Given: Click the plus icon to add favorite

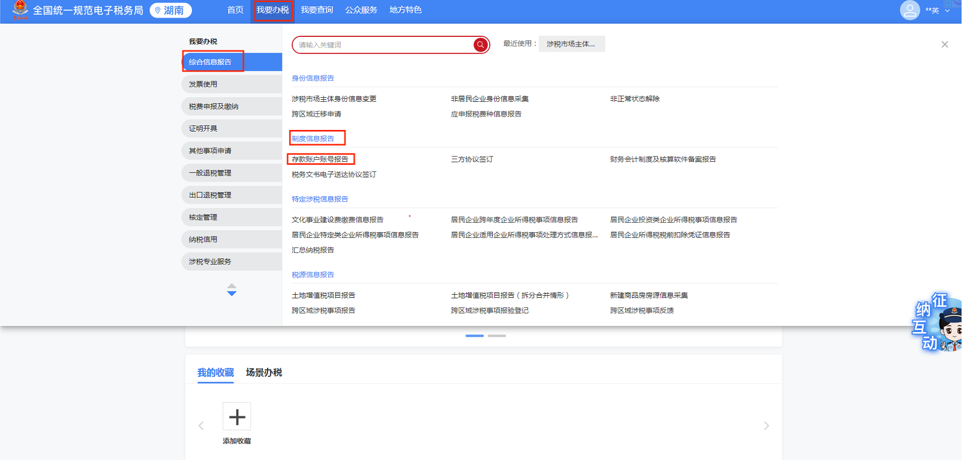Looking at the screenshot, I should pos(236,417).
